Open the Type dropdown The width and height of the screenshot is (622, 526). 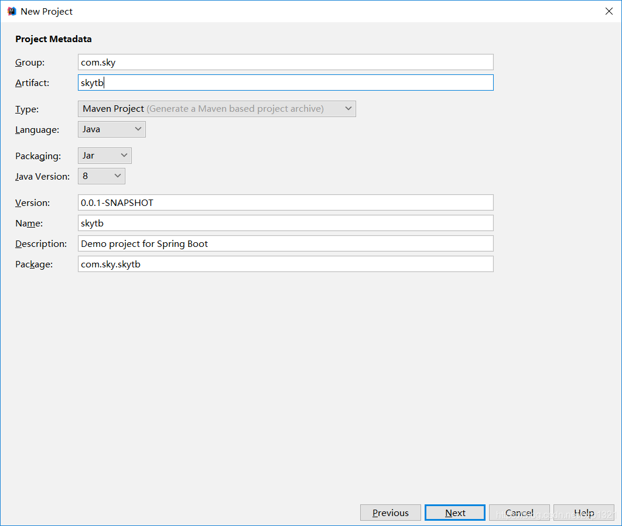217,108
